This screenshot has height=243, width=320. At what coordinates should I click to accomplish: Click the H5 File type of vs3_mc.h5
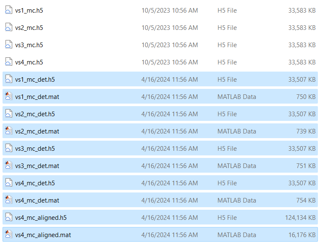(x=227, y=45)
